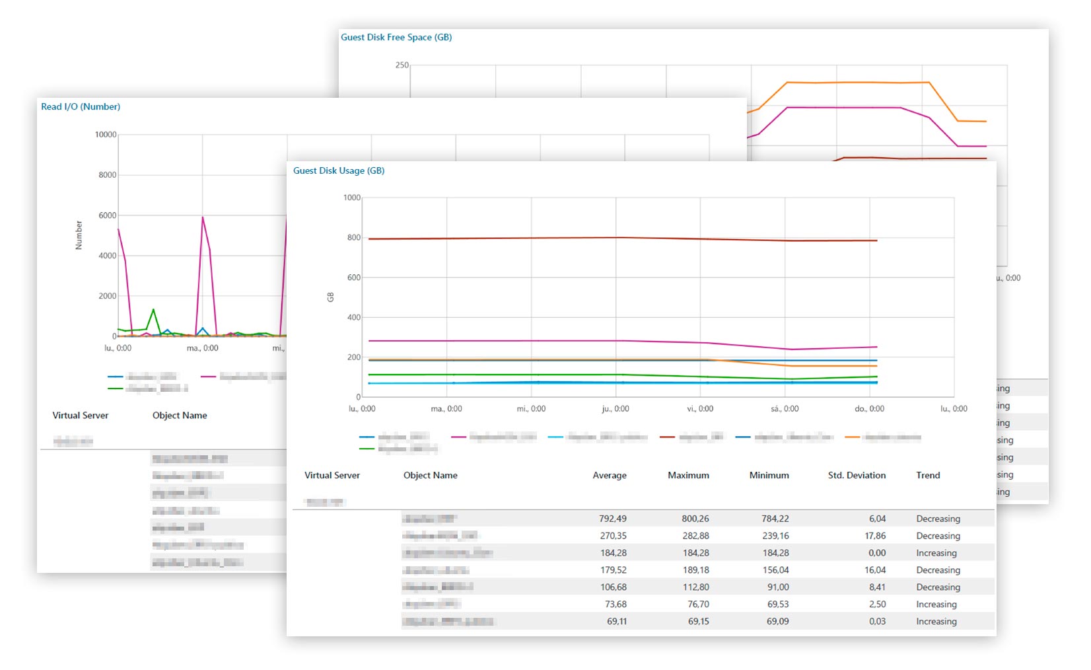1091x670 pixels.
Task: Click orange legend marker under Guest Disk Usage chart
Action: tap(853, 437)
